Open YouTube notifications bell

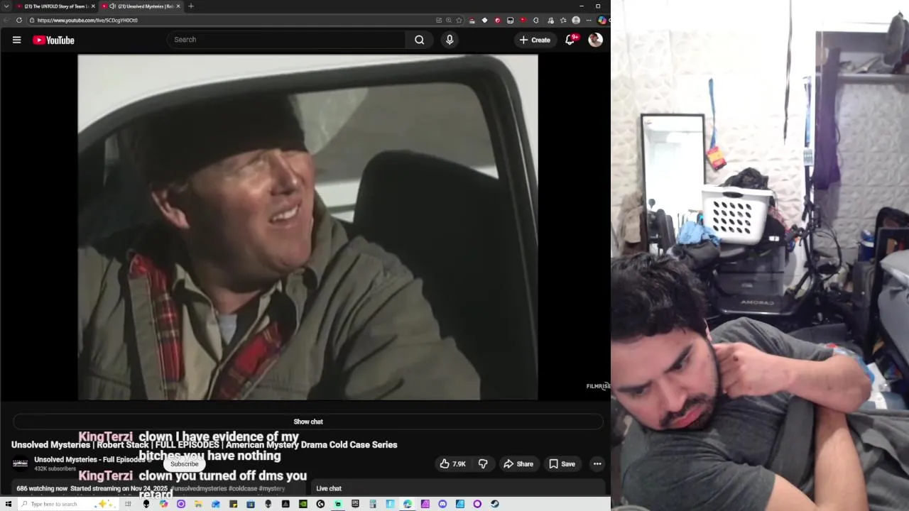pyautogui.click(x=570, y=40)
